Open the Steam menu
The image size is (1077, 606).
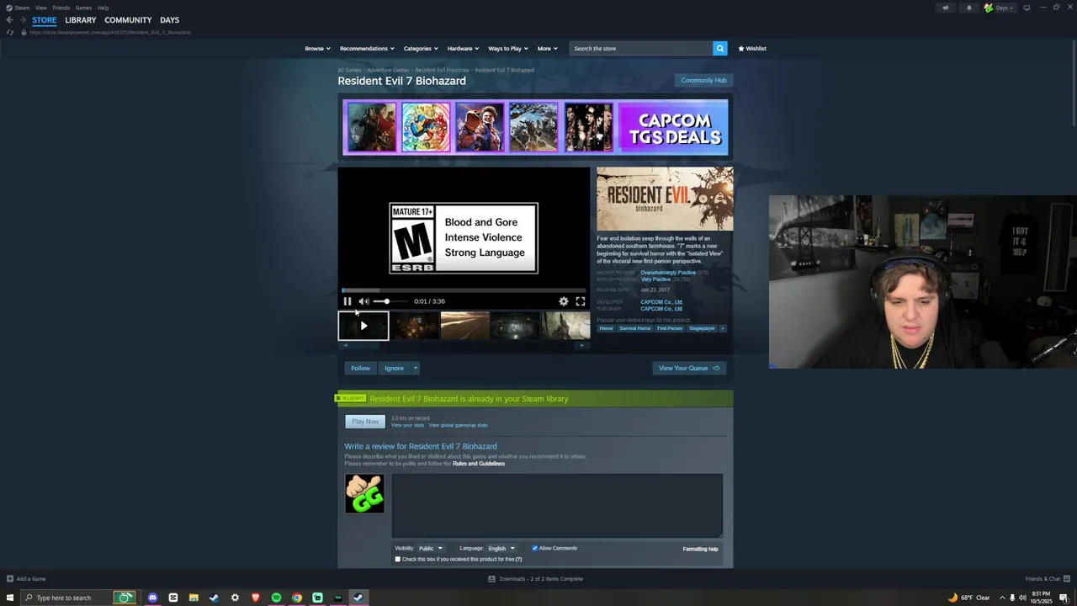(x=18, y=8)
